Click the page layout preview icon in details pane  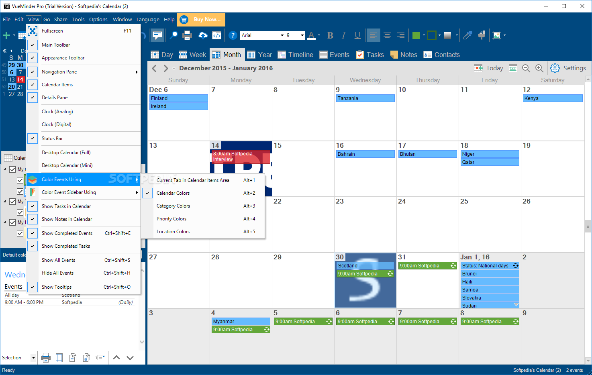(59, 357)
